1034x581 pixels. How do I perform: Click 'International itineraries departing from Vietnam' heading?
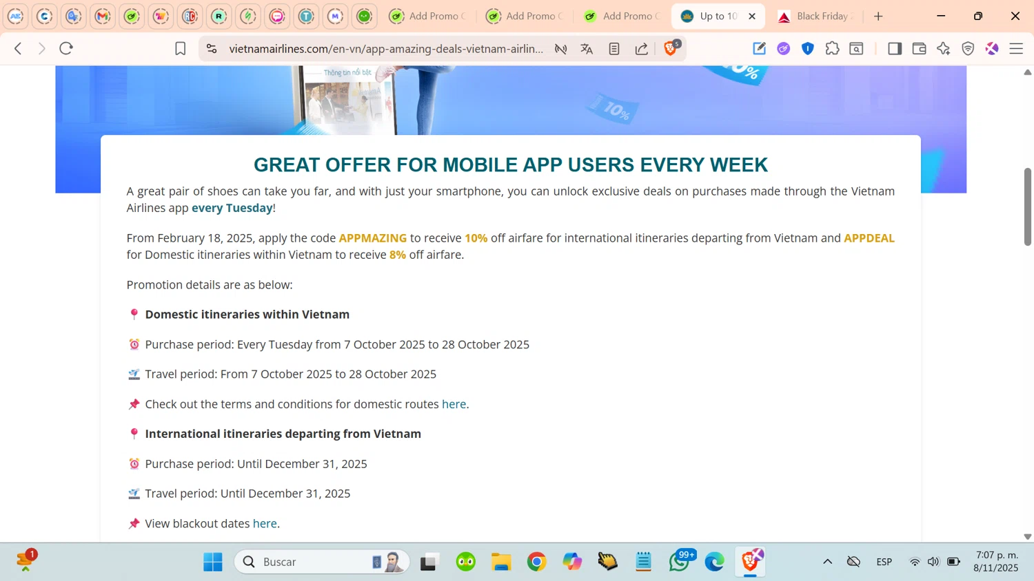[x=283, y=434]
